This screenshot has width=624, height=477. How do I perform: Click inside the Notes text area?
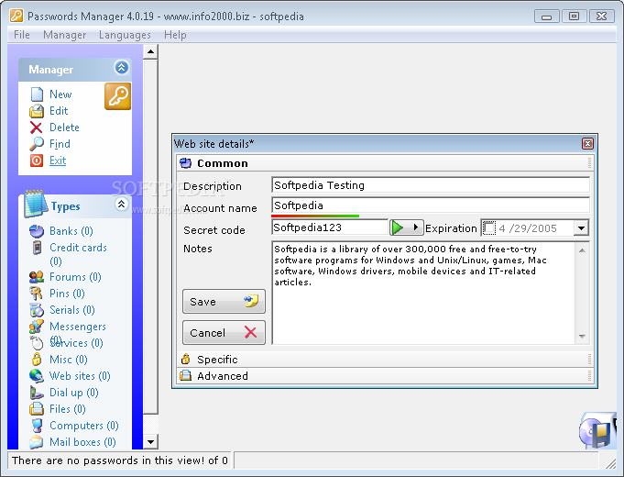pos(423,293)
